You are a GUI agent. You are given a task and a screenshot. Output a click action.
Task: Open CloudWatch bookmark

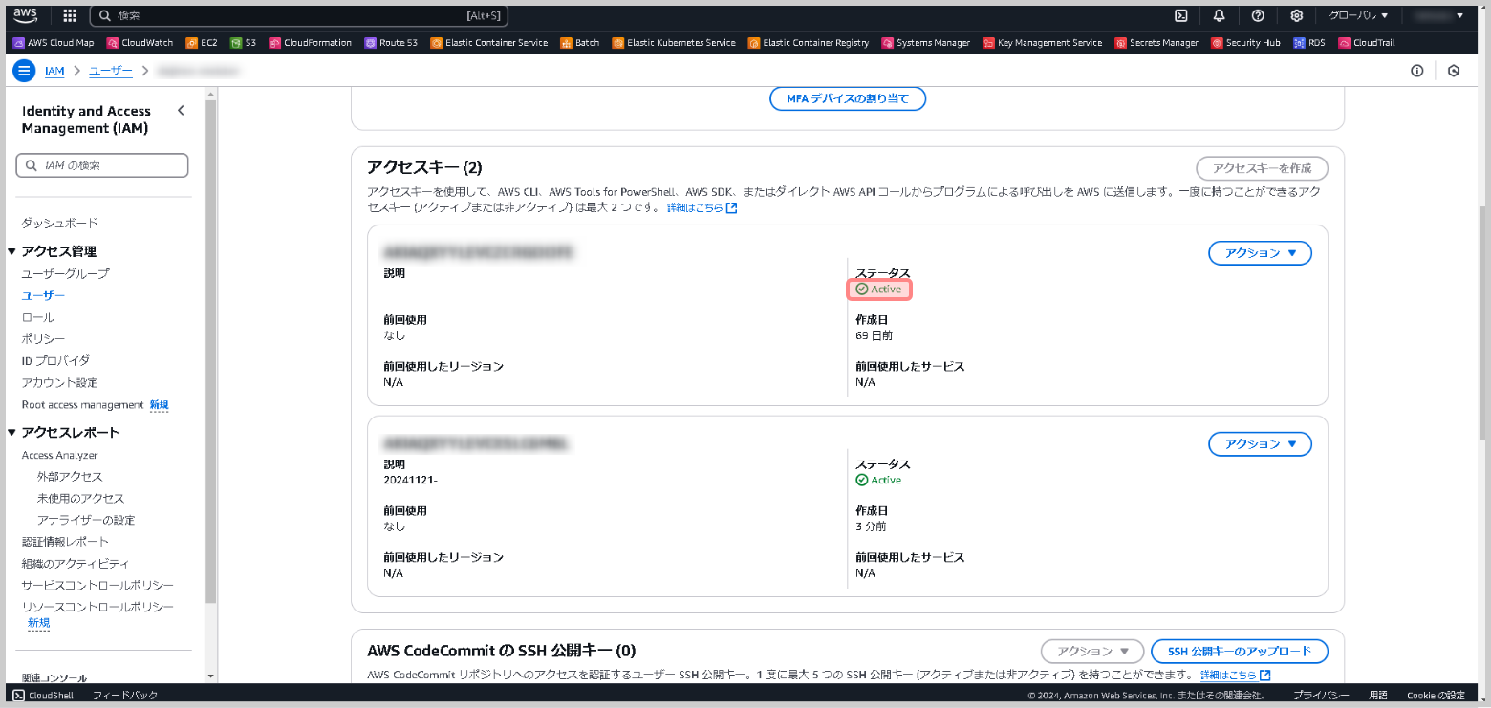140,43
